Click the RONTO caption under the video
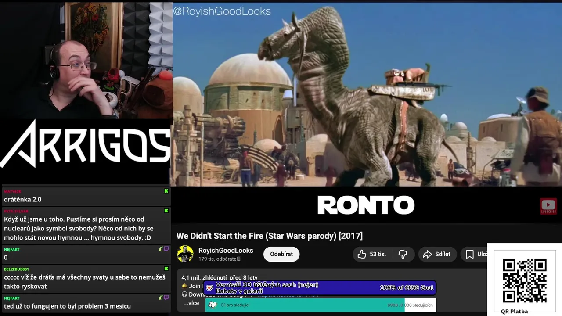562x316 pixels. click(366, 205)
